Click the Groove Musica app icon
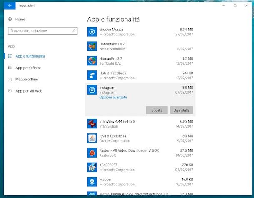The height and width of the screenshot is (198, 254). (92, 32)
